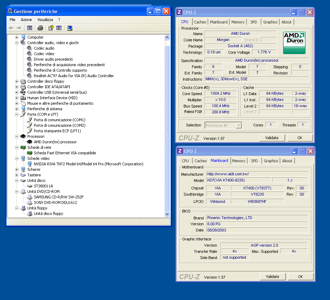Collapse the Schede video node
Image resolution: width=330 pixels, height=300 pixels.
[17, 158]
